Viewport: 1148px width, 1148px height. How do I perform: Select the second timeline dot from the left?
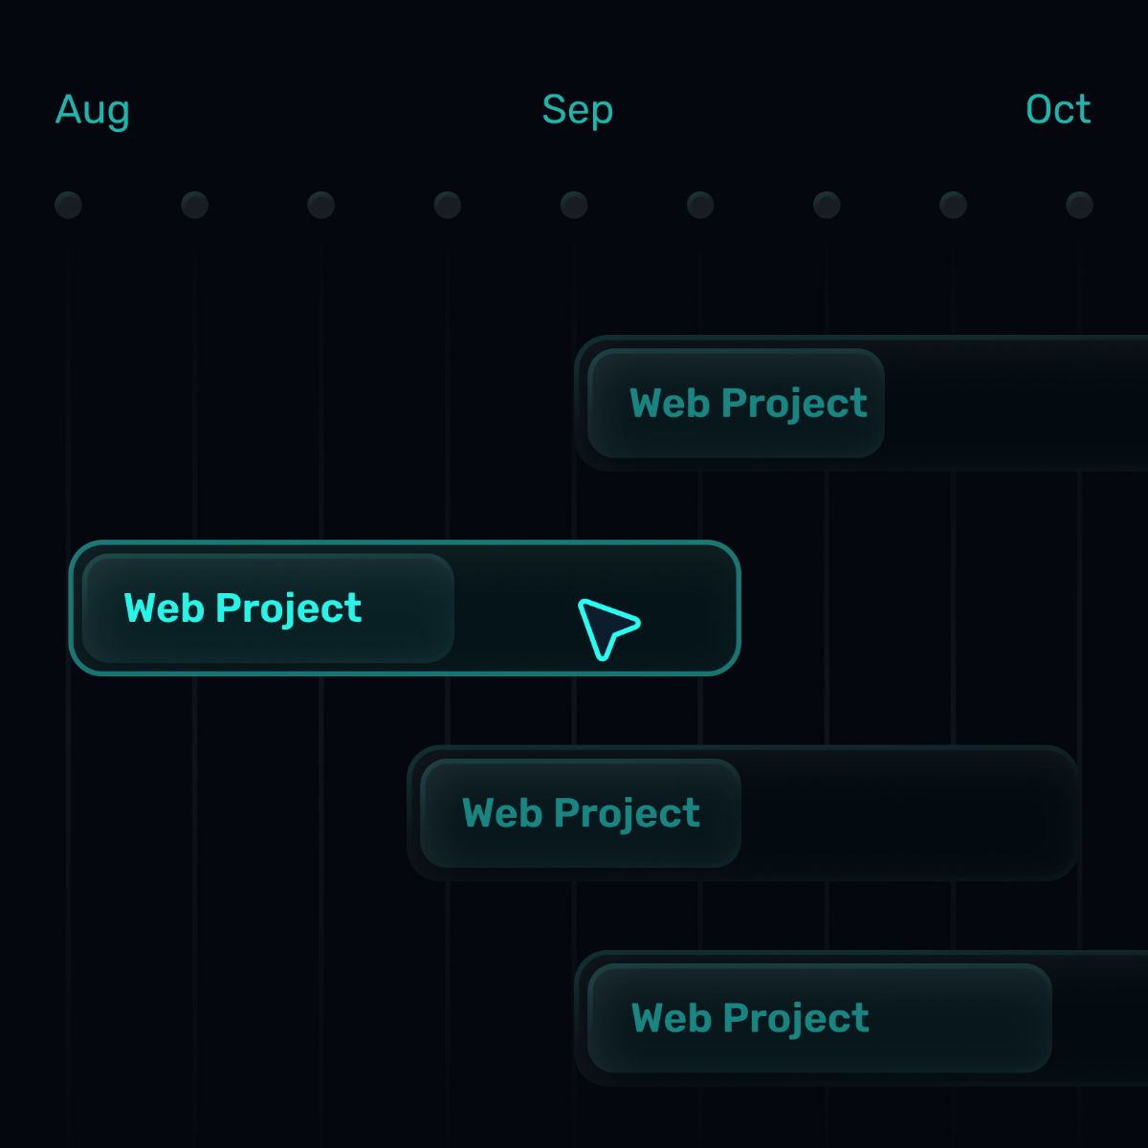pos(194,205)
